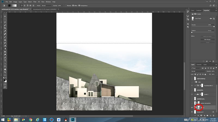This screenshot has height=122, width=218.
Task: Toggle visibility of Hue/Saturation 2 layer
Action: 192,85
